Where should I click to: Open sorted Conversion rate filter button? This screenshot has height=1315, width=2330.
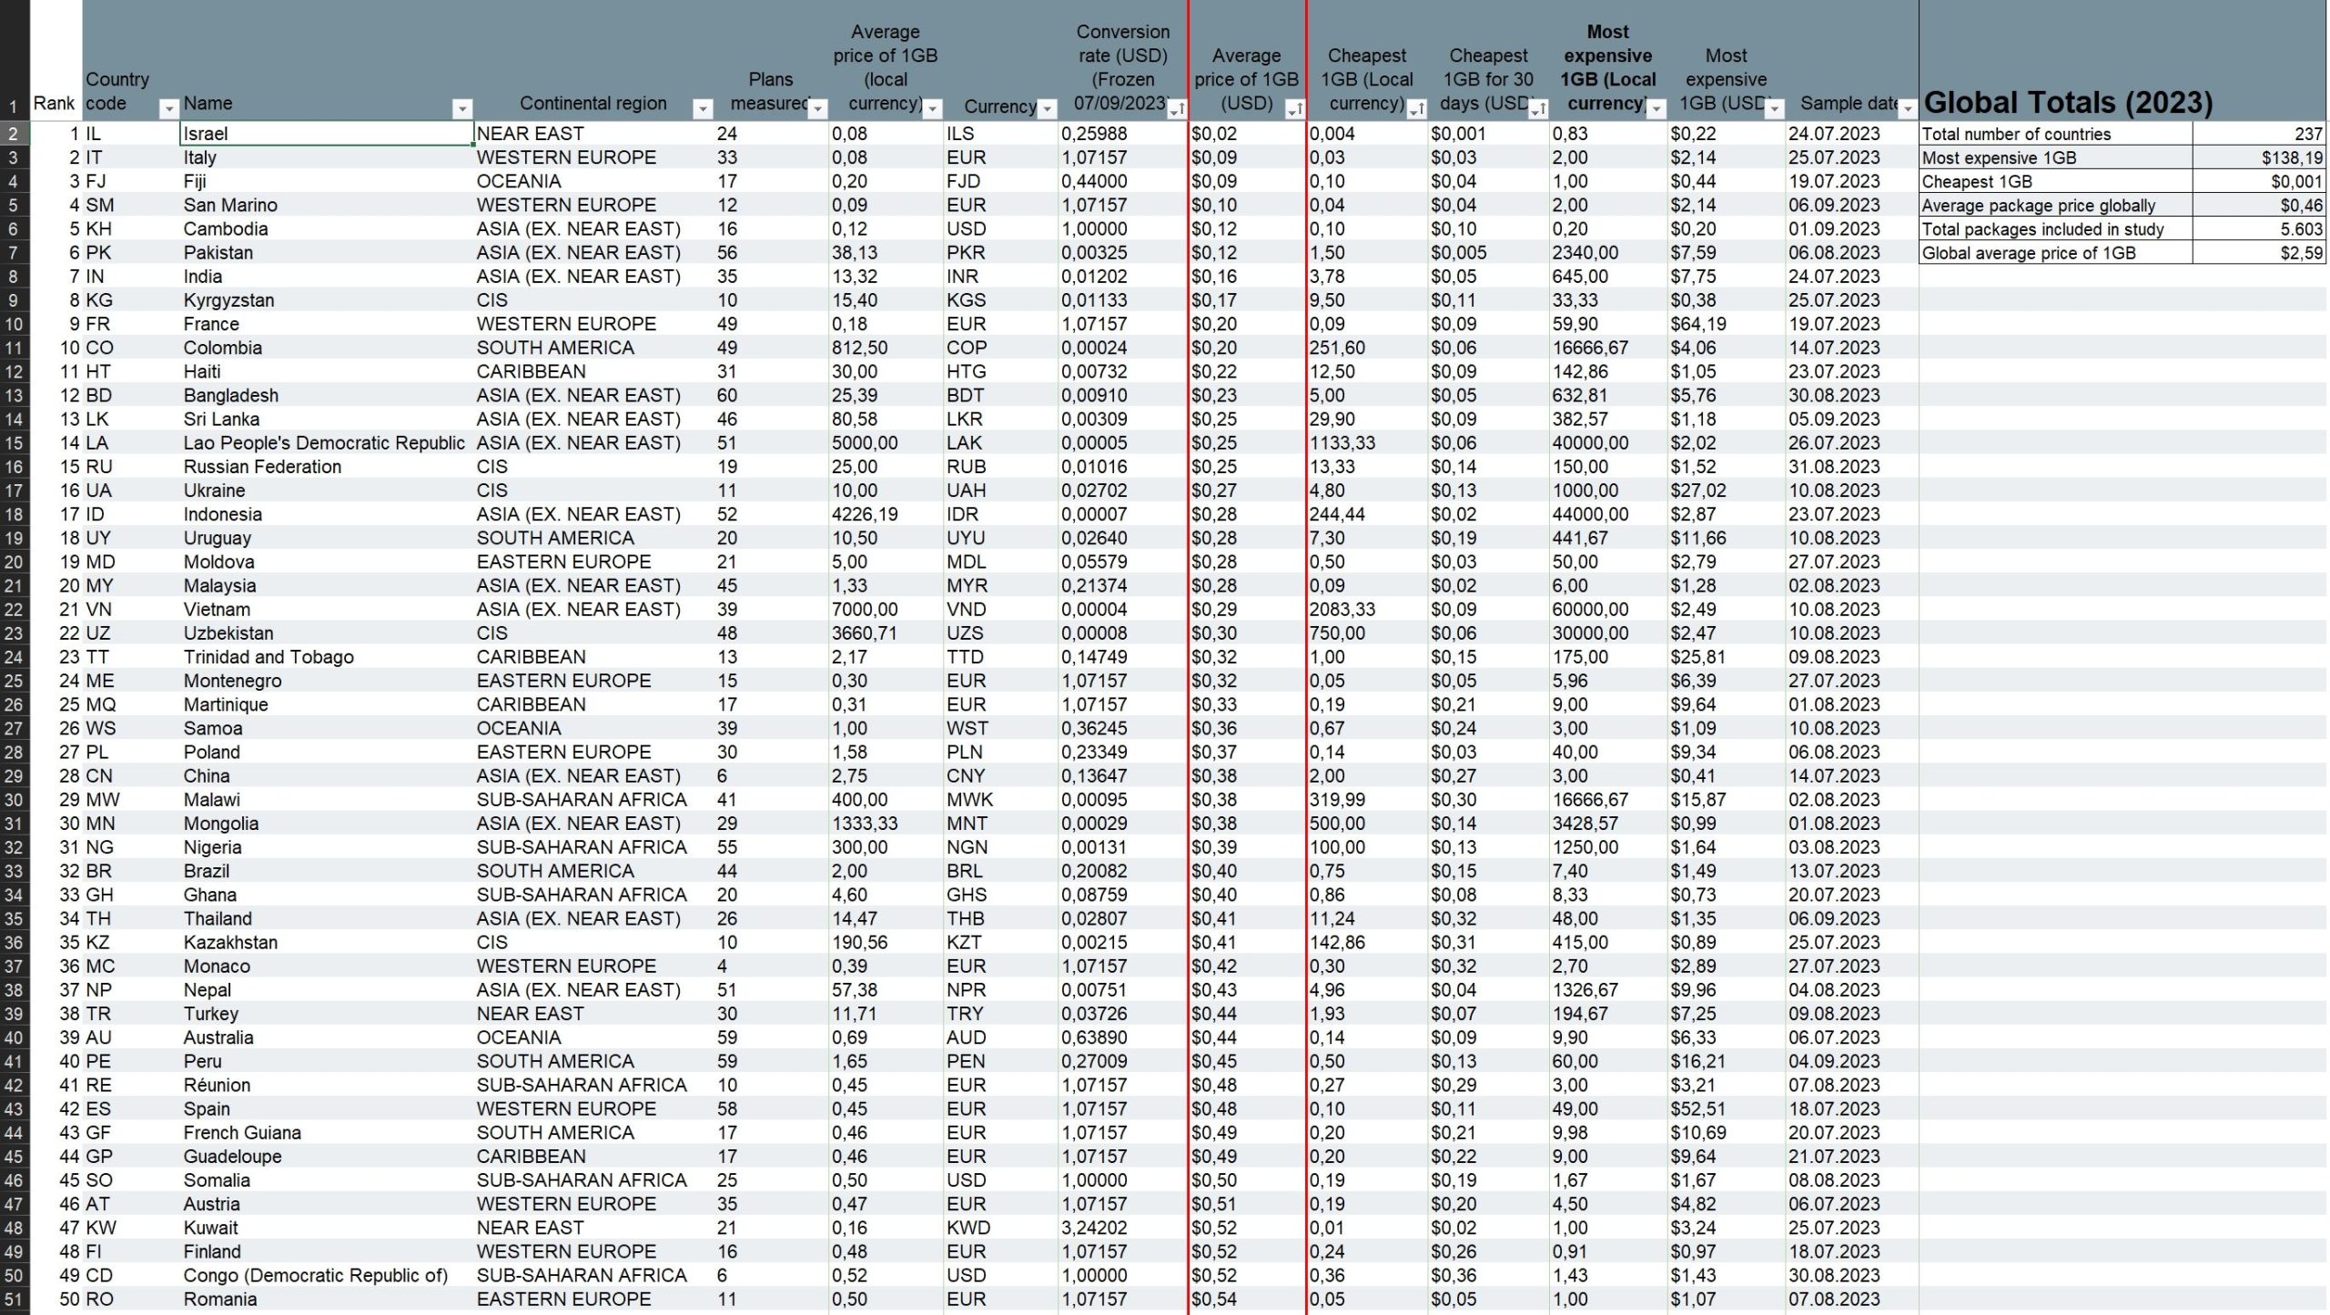[x=1177, y=109]
